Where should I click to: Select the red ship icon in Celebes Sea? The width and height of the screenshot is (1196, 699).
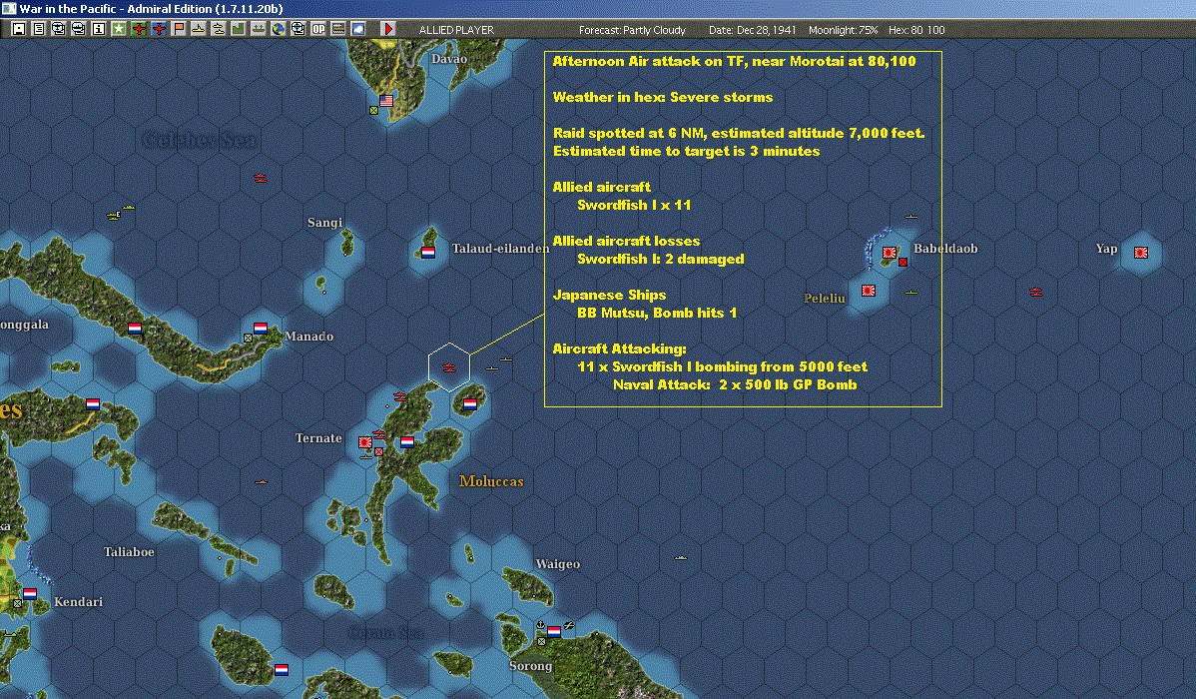click(261, 178)
